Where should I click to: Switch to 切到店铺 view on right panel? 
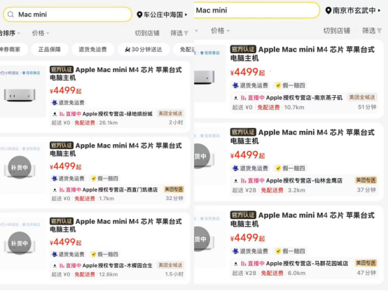337,31
